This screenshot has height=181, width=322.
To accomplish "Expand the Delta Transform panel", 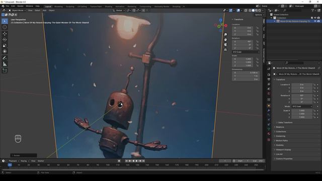I will click(x=285, y=123).
